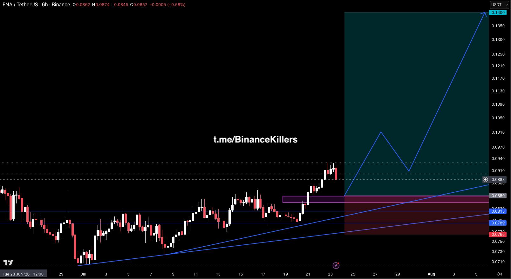Viewport: 511px width, 279px height.
Task: Open chart settings gear icon
Action: (x=500, y=274)
